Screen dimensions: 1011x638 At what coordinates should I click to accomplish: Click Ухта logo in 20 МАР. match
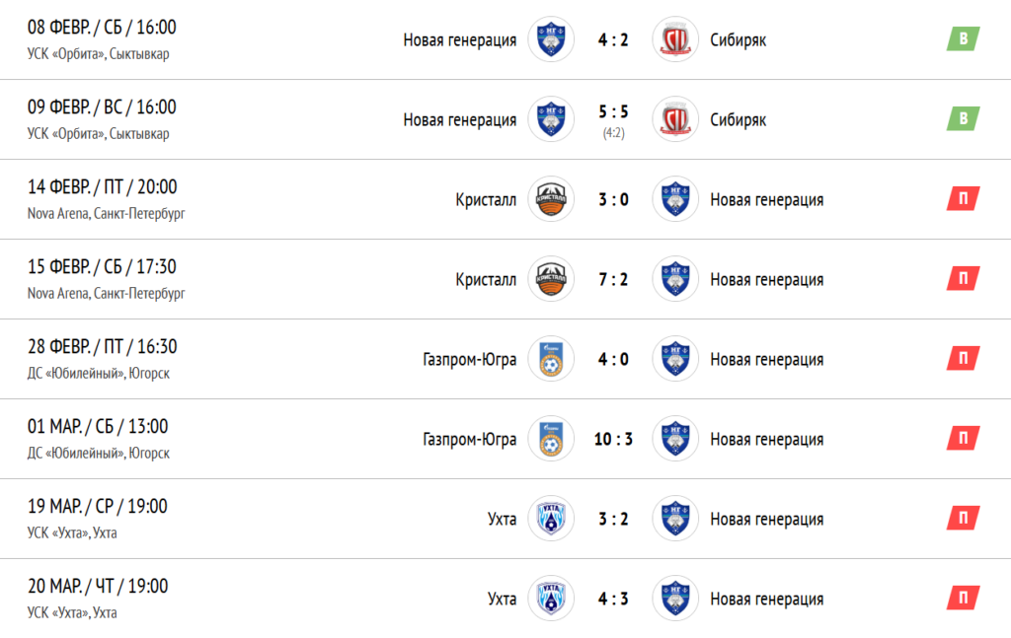[x=551, y=599]
